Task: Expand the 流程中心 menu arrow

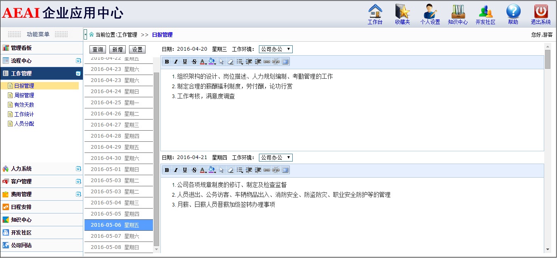Action: coord(78,61)
